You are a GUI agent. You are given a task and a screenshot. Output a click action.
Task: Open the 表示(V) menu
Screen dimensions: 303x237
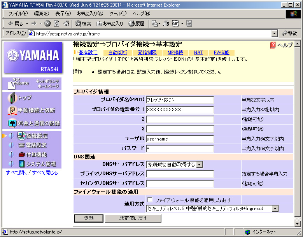(x=63, y=14)
